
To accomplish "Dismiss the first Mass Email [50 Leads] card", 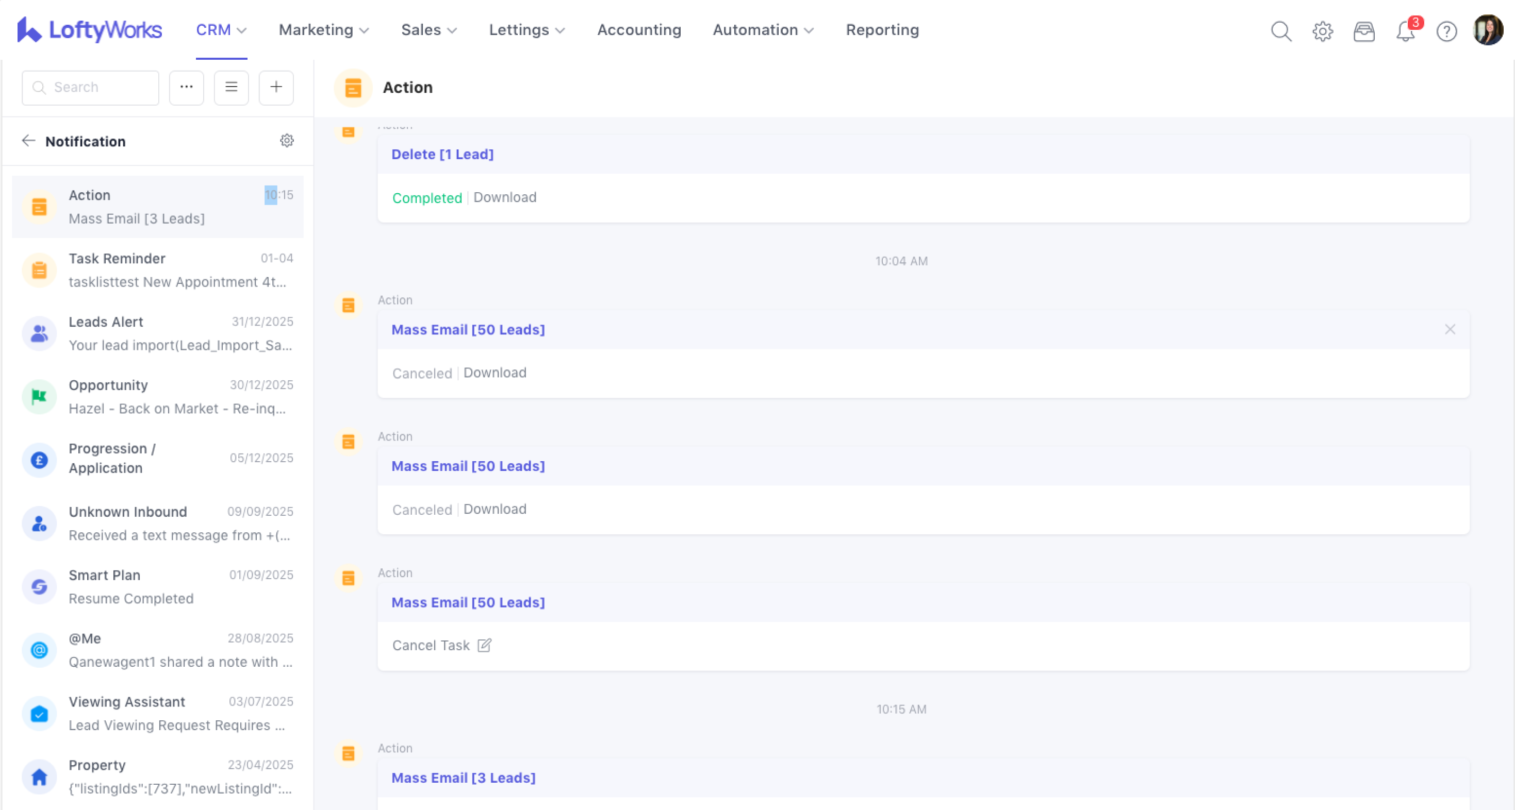I will [1450, 329].
